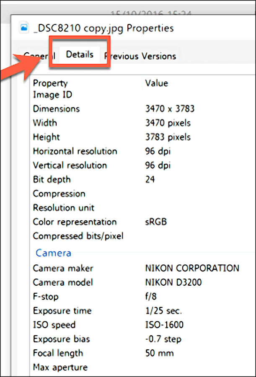Select the Height property label

(47, 137)
